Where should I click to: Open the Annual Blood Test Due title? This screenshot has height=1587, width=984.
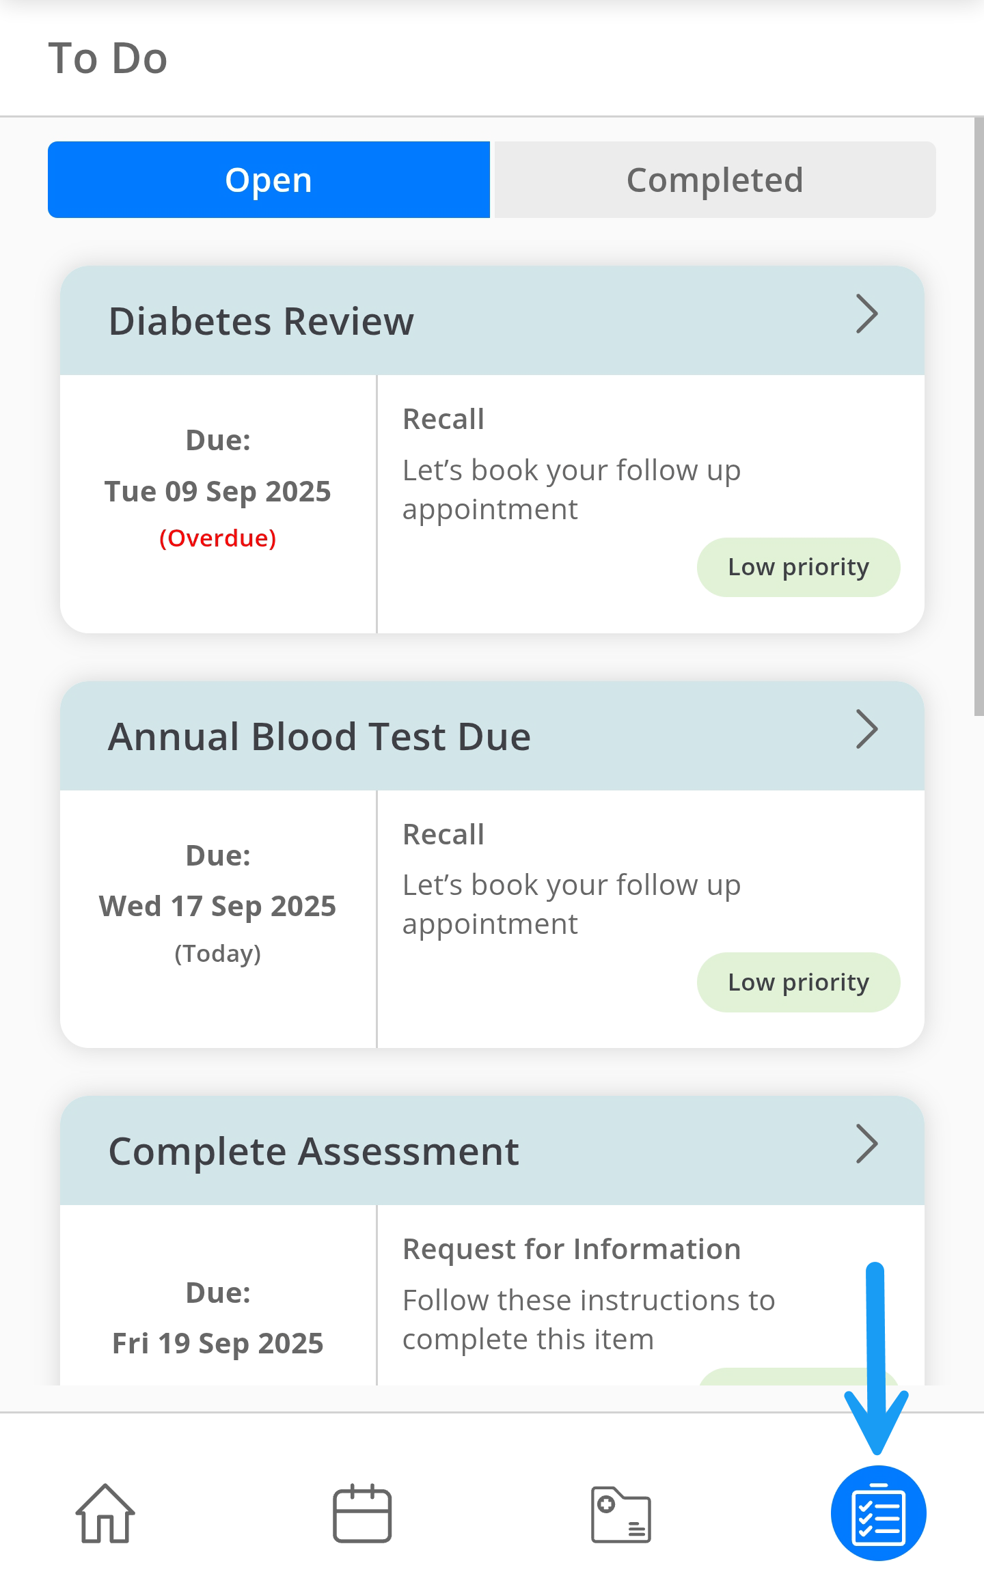pyautogui.click(x=319, y=736)
